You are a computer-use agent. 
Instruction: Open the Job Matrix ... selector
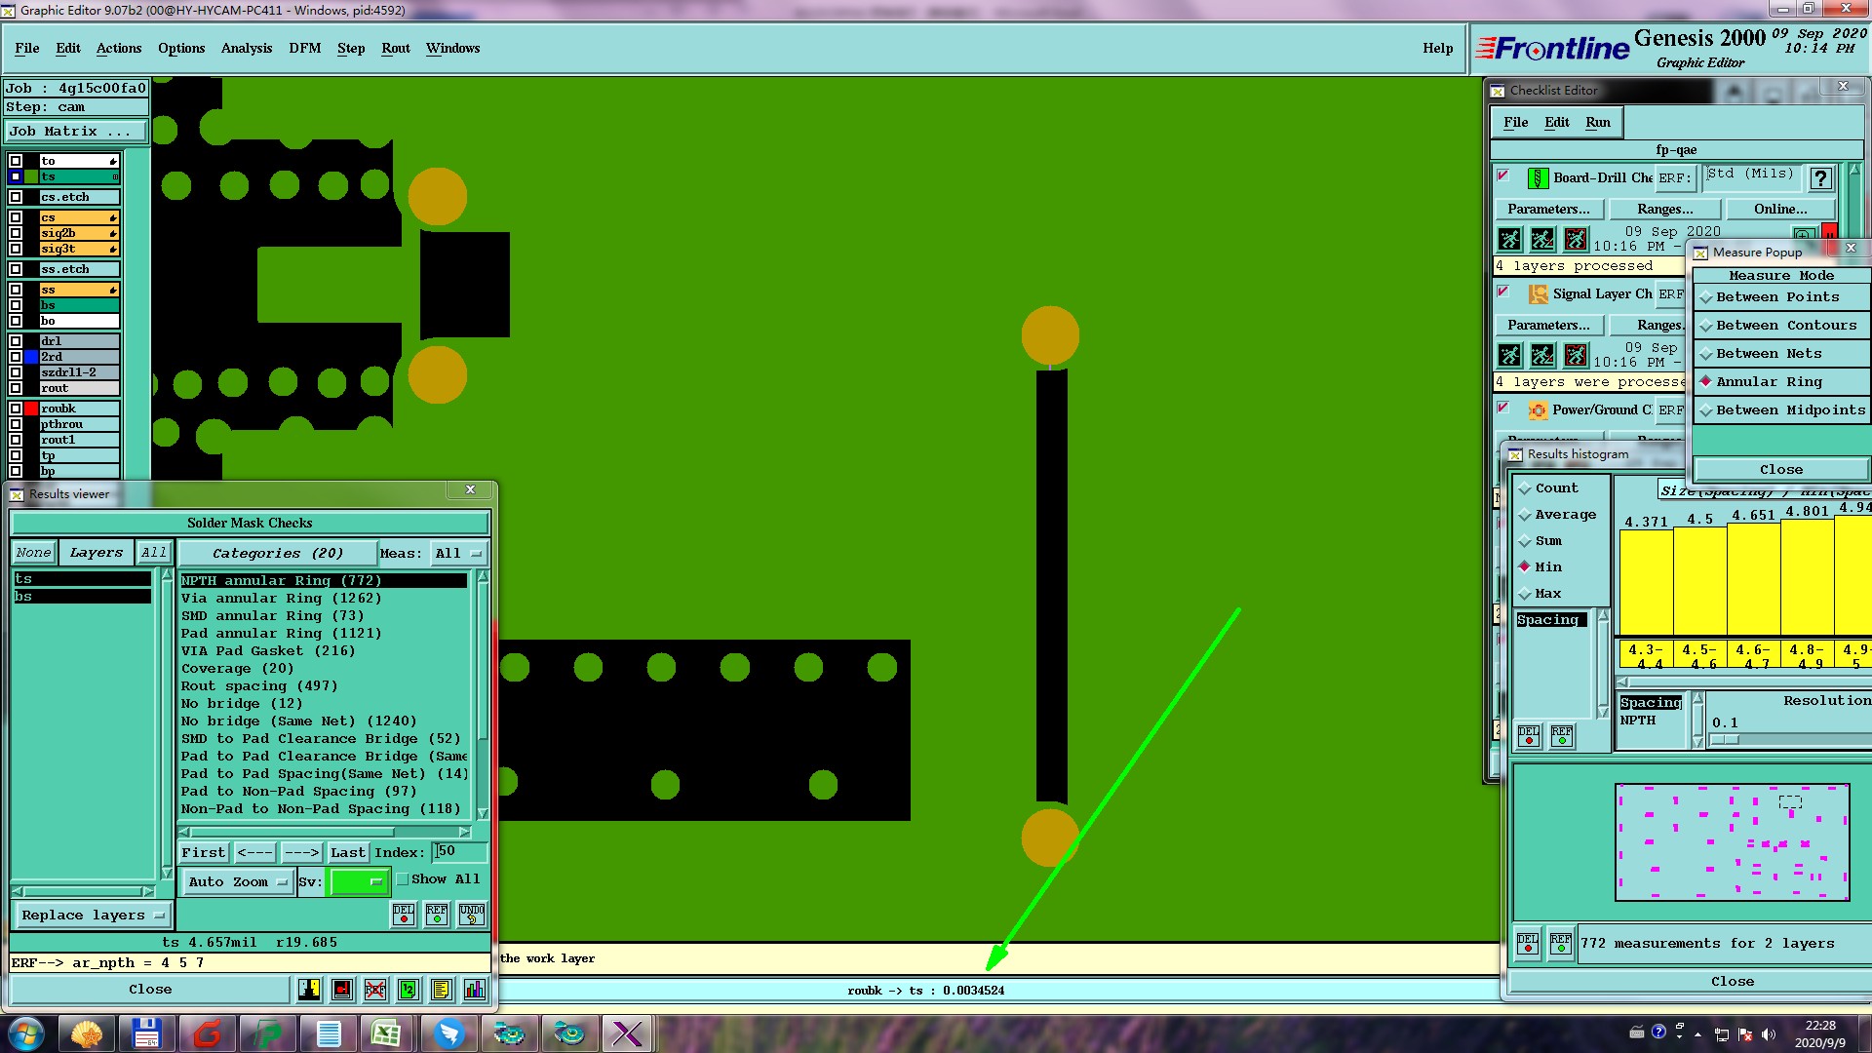click(76, 132)
